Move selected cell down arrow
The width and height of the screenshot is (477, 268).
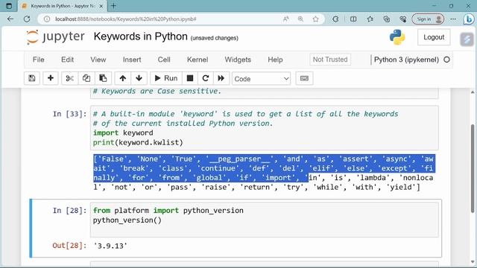139,78
